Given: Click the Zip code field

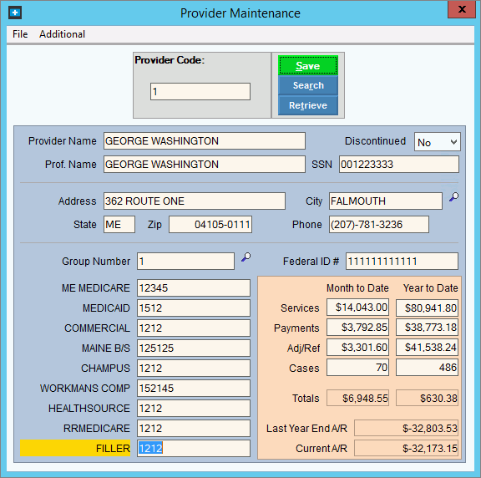Looking at the screenshot, I should pos(210,225).
